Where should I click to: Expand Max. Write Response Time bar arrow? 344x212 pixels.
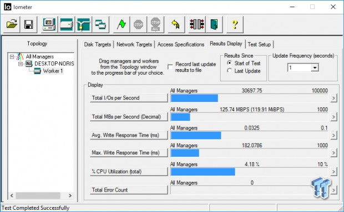333,153
